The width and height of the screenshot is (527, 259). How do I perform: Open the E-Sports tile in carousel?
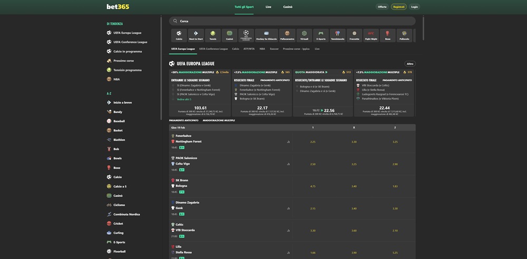pyautogui.click(x=321, y=35)
